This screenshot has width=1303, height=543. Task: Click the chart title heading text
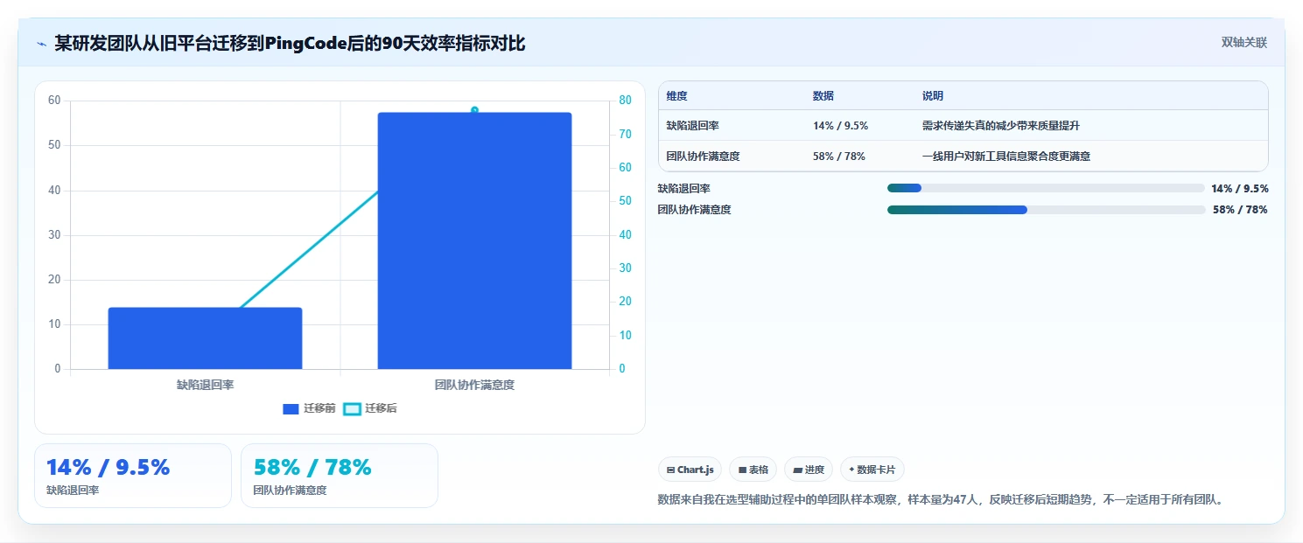pos(290,43)
